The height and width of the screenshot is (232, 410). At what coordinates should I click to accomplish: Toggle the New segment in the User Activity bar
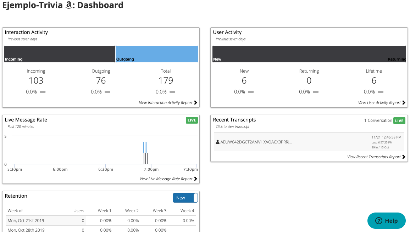[x=309, y=54]
